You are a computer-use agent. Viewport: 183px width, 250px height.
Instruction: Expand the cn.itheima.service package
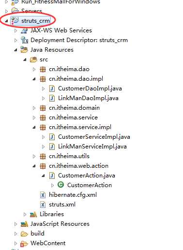[x=34, y=118]
